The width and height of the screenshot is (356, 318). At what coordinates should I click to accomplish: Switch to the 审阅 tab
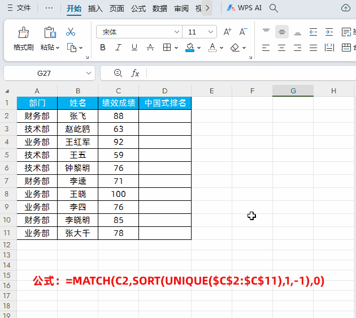(x=181, y=8)
